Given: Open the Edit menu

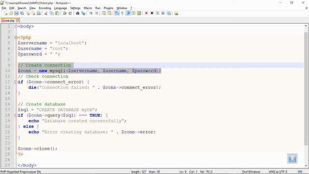Looking at the screenshot, I should (12, 8).
